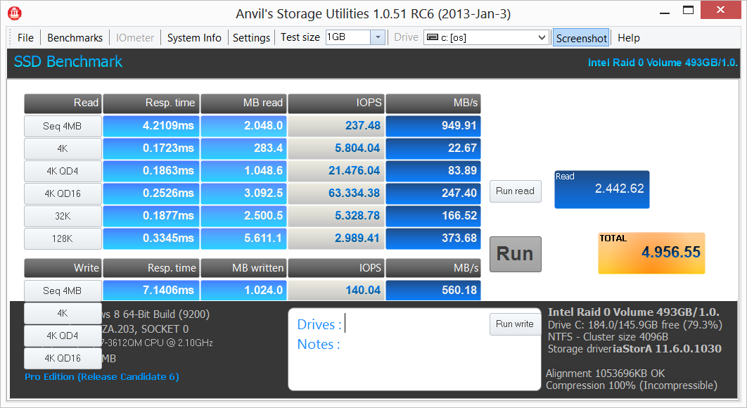This screenshot has width=747, height=408.
Task: Click the write 4K QD4 test button
Action: pyautogui.click(x=63, y=336)
